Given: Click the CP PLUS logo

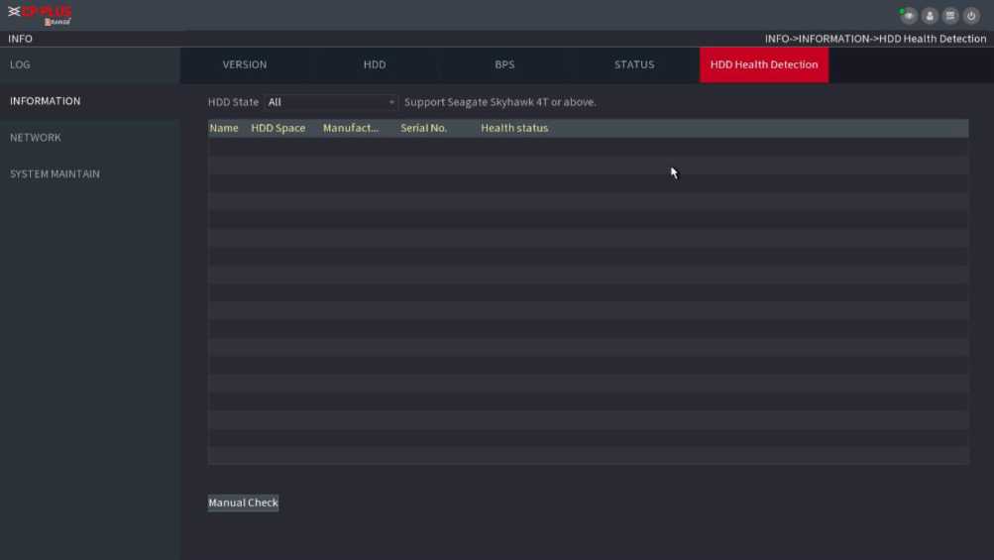Looking at the screenshot, I should pyautogui.click(x=41, y=15).
